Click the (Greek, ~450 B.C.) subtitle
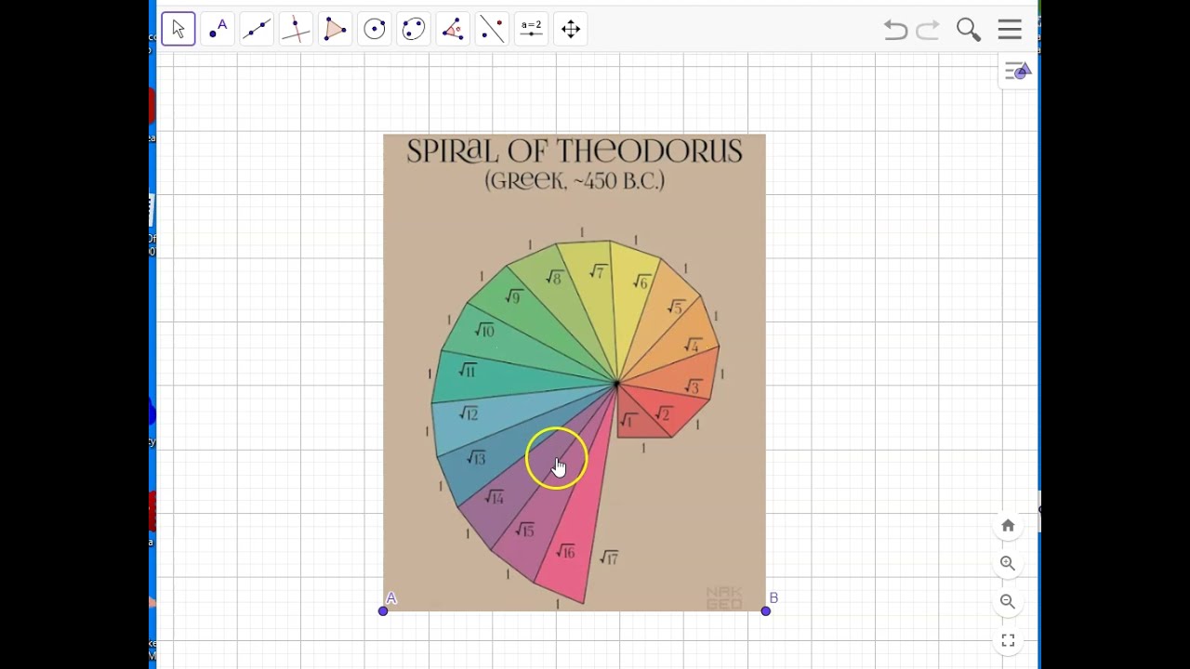The width and height of the screenshot is (1190, 669). [575, 180]
